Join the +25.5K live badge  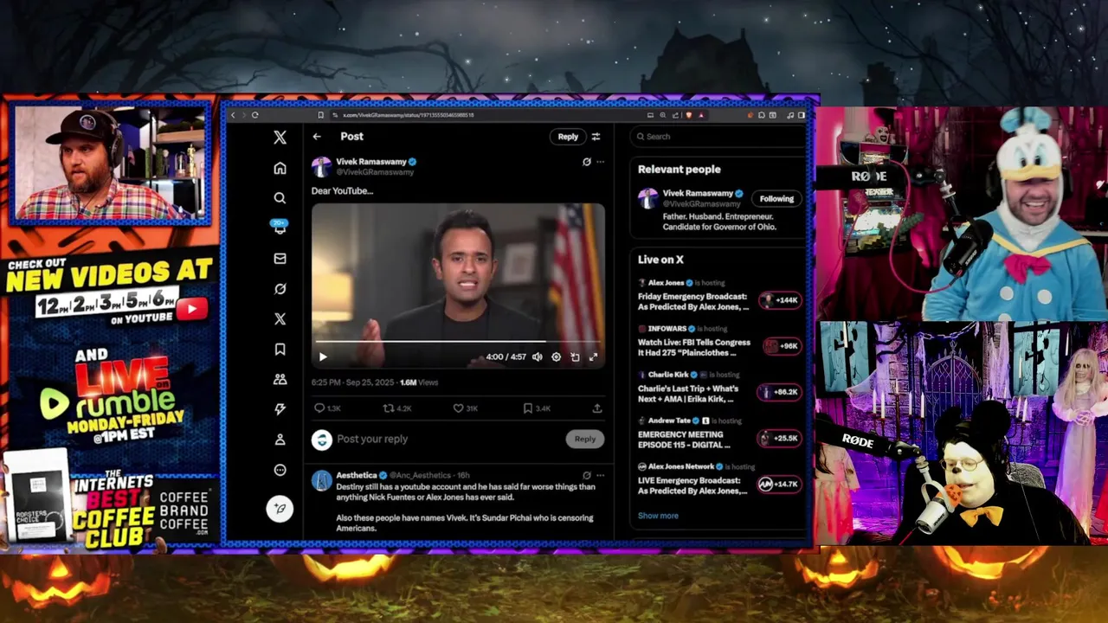[779, 439]
